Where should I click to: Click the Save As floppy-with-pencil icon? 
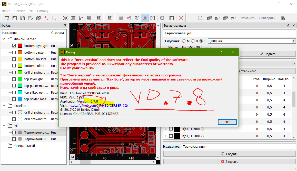[31, 18]
